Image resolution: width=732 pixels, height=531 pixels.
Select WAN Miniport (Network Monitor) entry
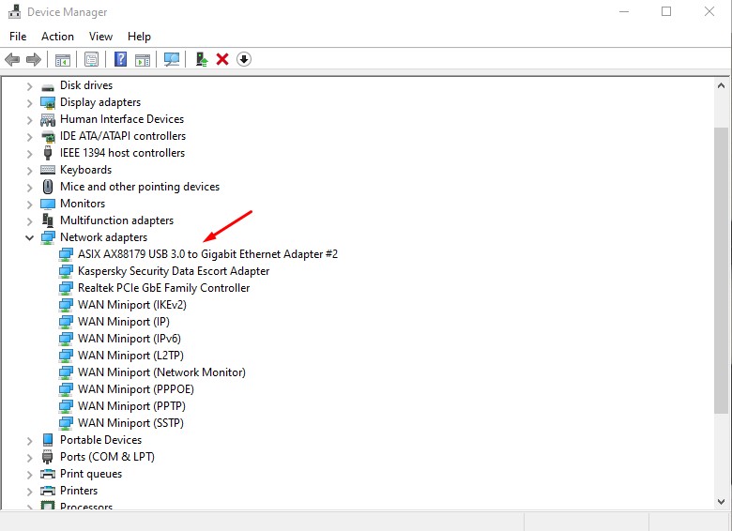161,372
